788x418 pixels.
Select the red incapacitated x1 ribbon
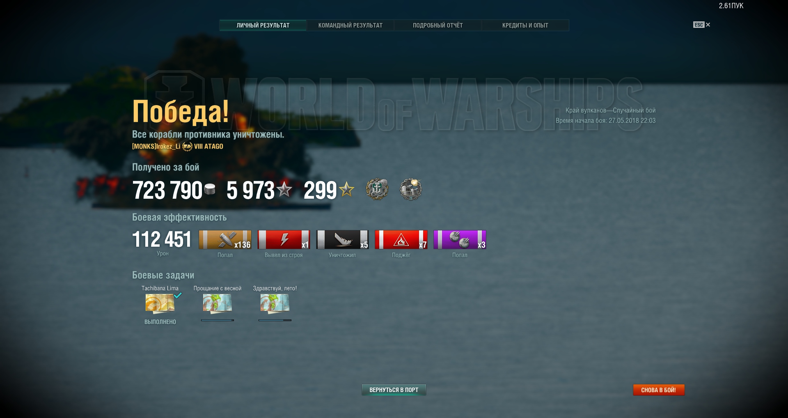[284, 239]
